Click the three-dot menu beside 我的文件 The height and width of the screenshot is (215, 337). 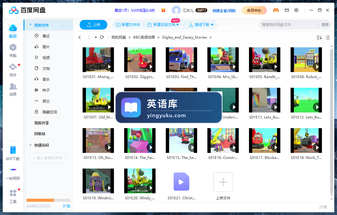(64, 25)
